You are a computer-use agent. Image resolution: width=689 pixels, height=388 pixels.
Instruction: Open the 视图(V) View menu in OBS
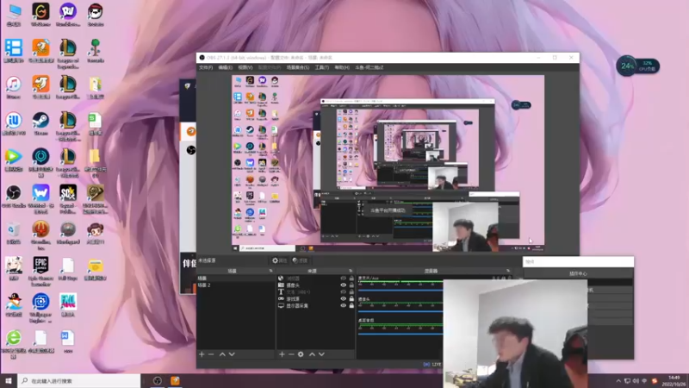coord(245,68)
